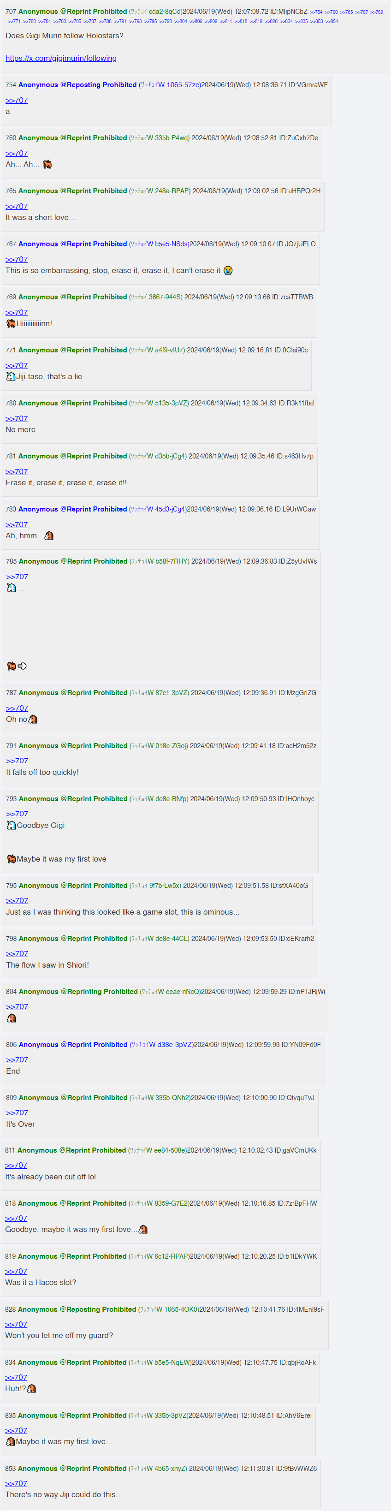
Task: Click the lone emoji in post 804
Action: [11, 1018]
